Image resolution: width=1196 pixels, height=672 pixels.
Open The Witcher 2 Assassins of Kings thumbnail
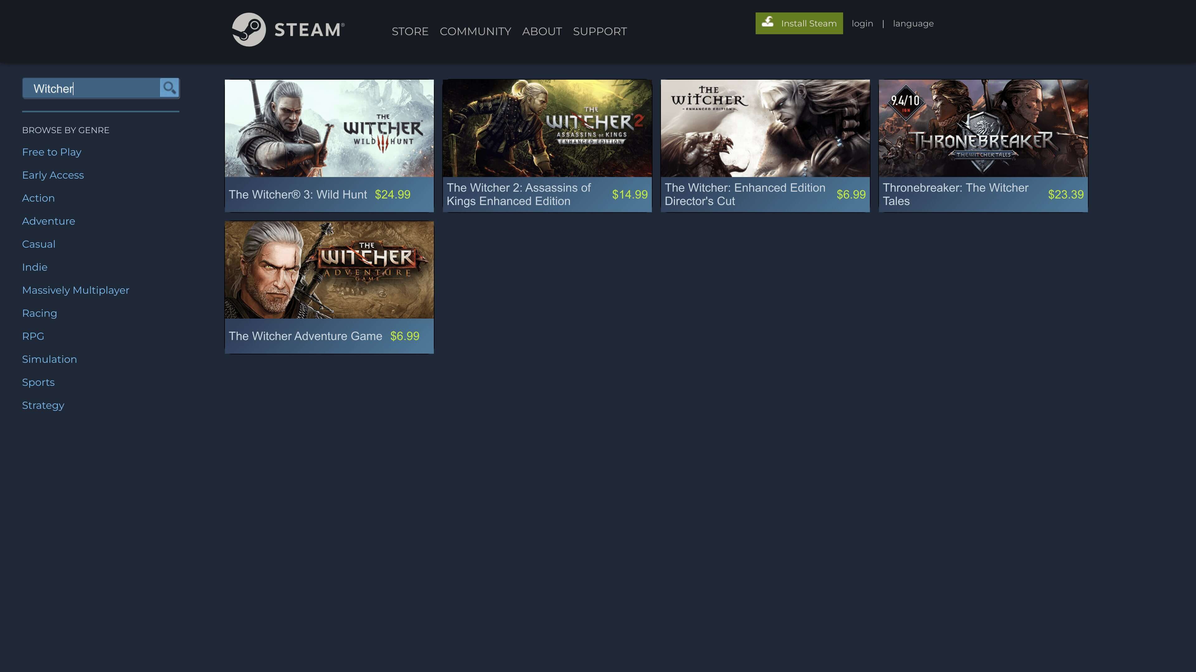click(547, 128)
